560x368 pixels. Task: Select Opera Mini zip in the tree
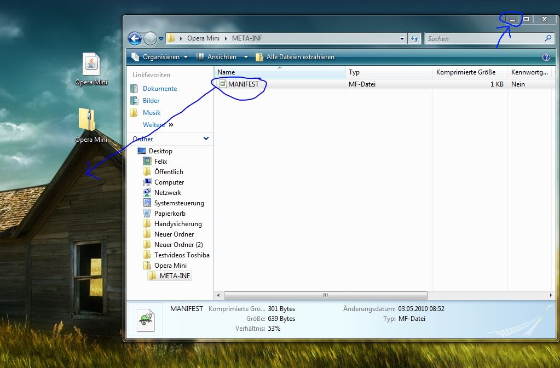tap(170, 266)
